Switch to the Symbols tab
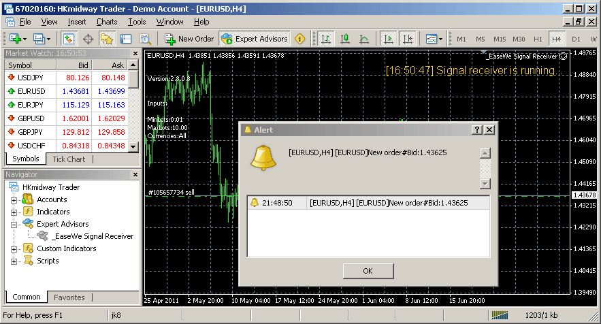The image size is (601, 324). pyautogui.click(x=26, y=159)
